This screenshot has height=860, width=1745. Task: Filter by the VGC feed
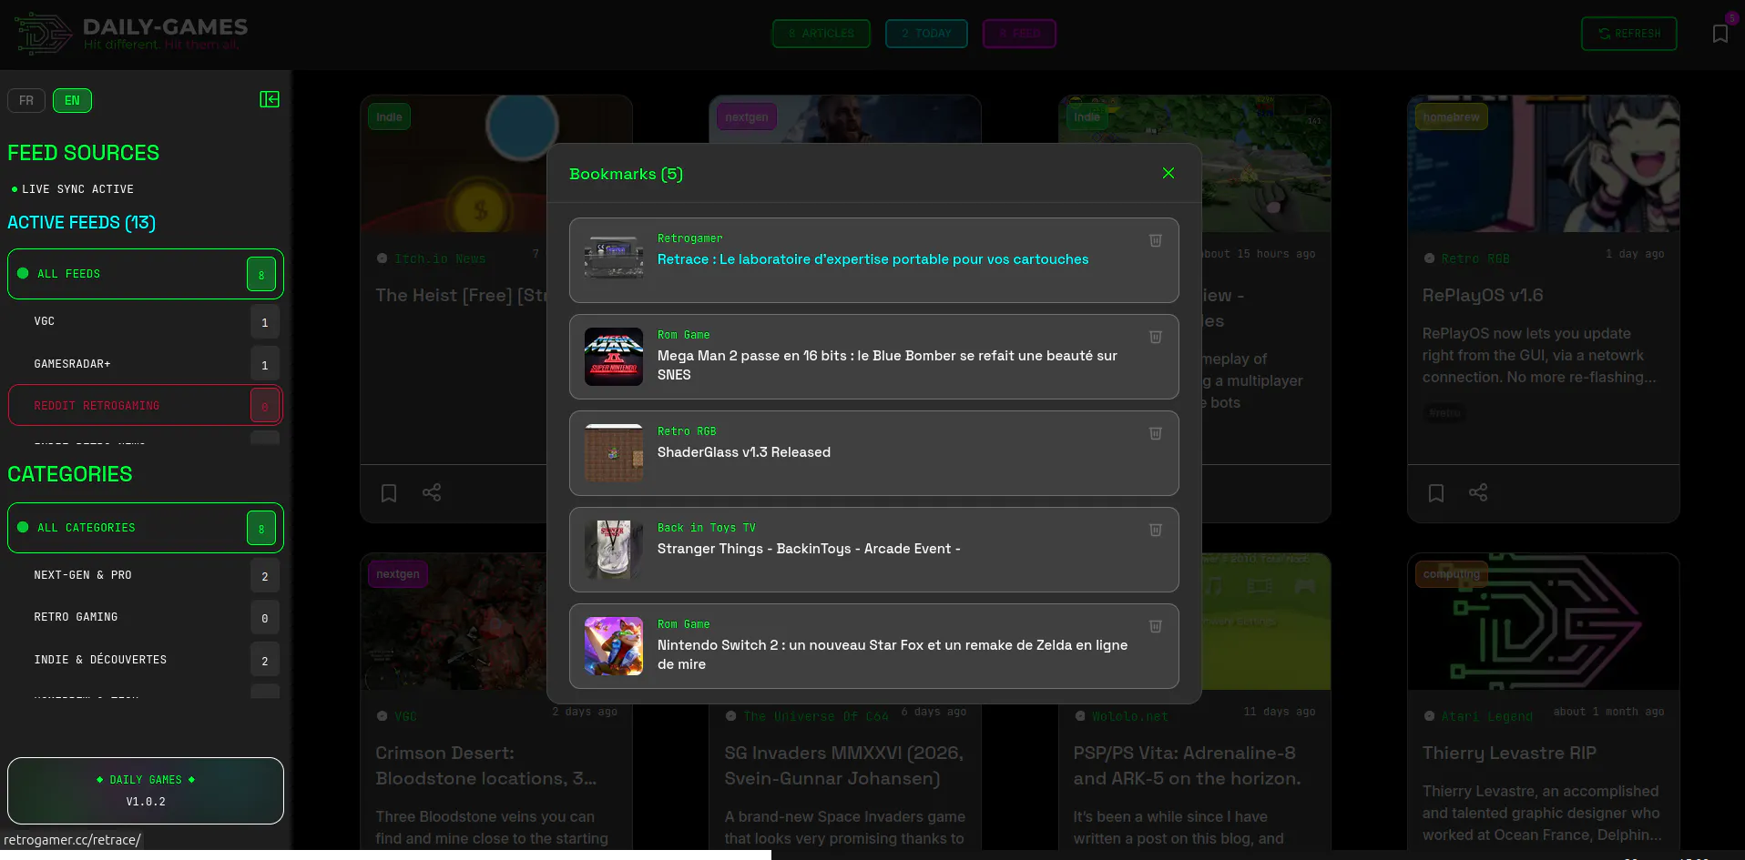146,321
